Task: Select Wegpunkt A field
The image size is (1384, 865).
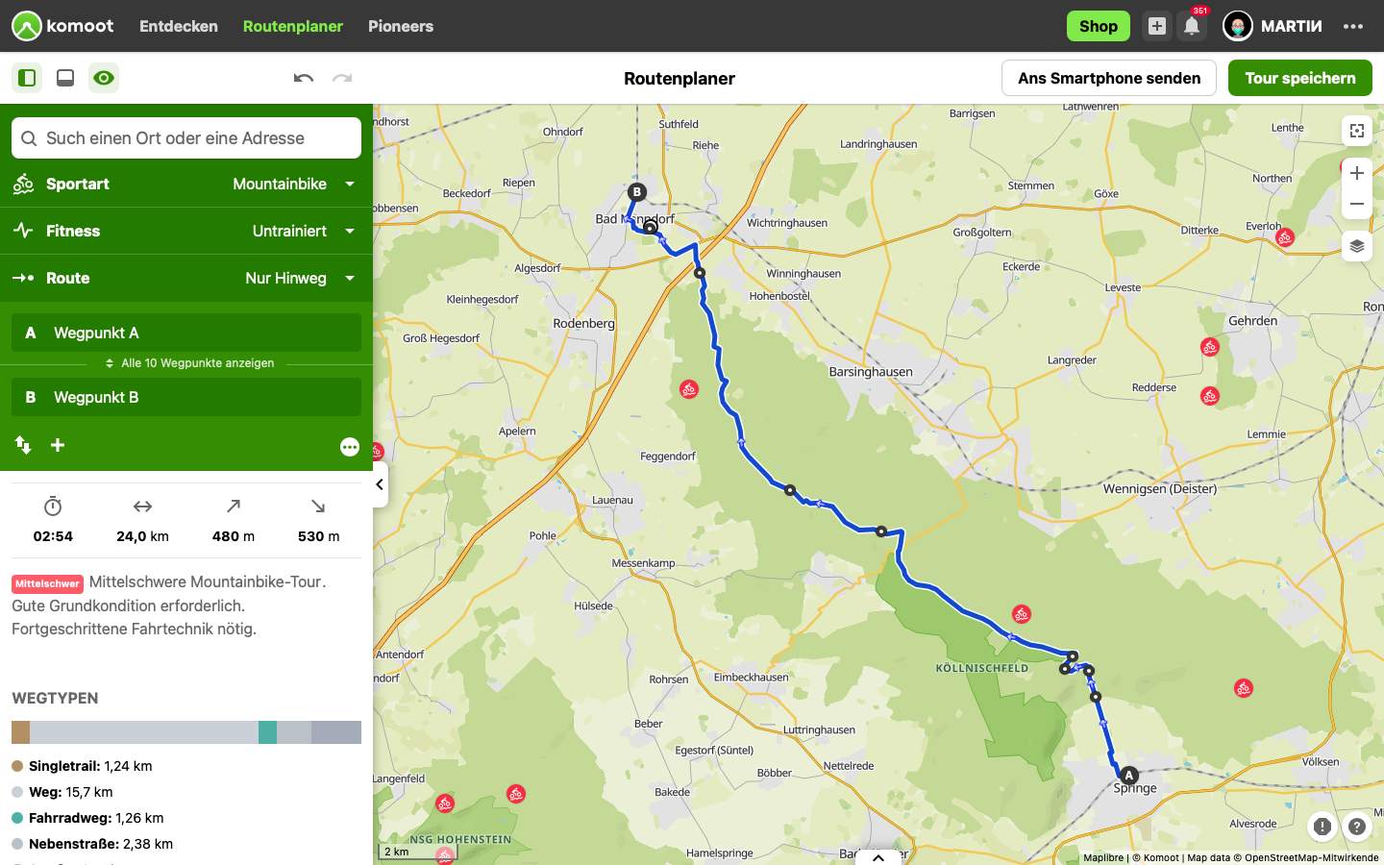Action: [186, 333]
